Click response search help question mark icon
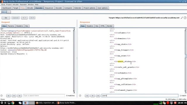This screenshot has height=105, width=187. click(80, 96)
